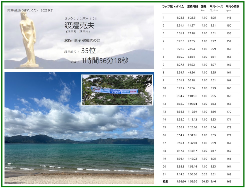Click the record time 1時間56分18秒

105,61
